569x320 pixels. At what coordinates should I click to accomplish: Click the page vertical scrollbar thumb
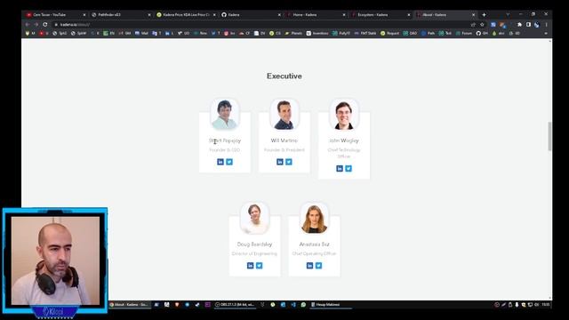(549, 136)
